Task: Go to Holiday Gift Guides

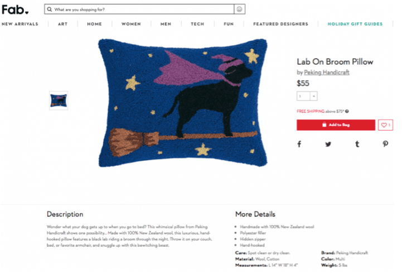Action: click(x=355, y=24)
